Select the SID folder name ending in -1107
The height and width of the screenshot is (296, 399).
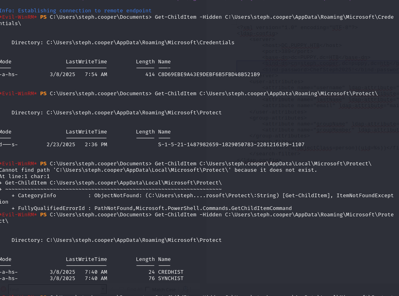pyautogui.click(x=231, y=145)
